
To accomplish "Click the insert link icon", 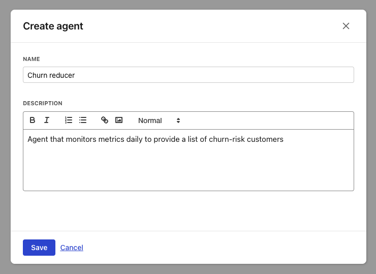I will 105,120.
